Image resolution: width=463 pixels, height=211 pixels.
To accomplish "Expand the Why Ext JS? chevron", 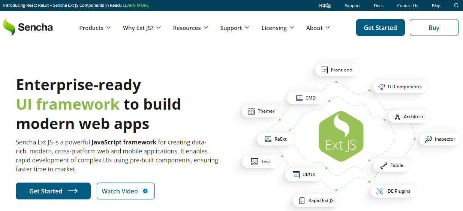I will [159, 28].
